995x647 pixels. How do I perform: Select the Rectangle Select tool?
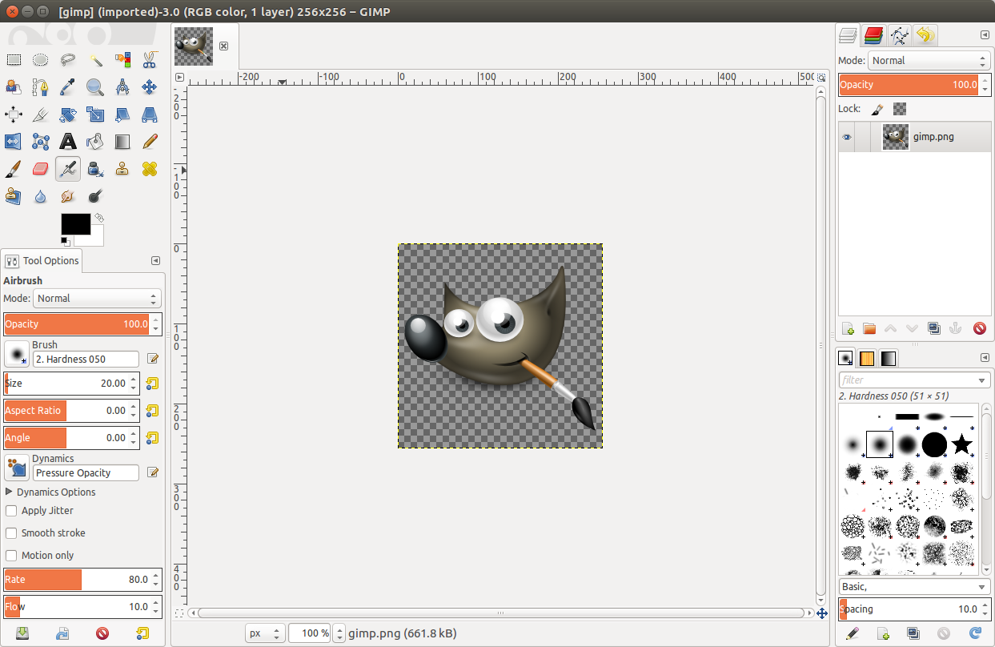(x=14, y=59)
